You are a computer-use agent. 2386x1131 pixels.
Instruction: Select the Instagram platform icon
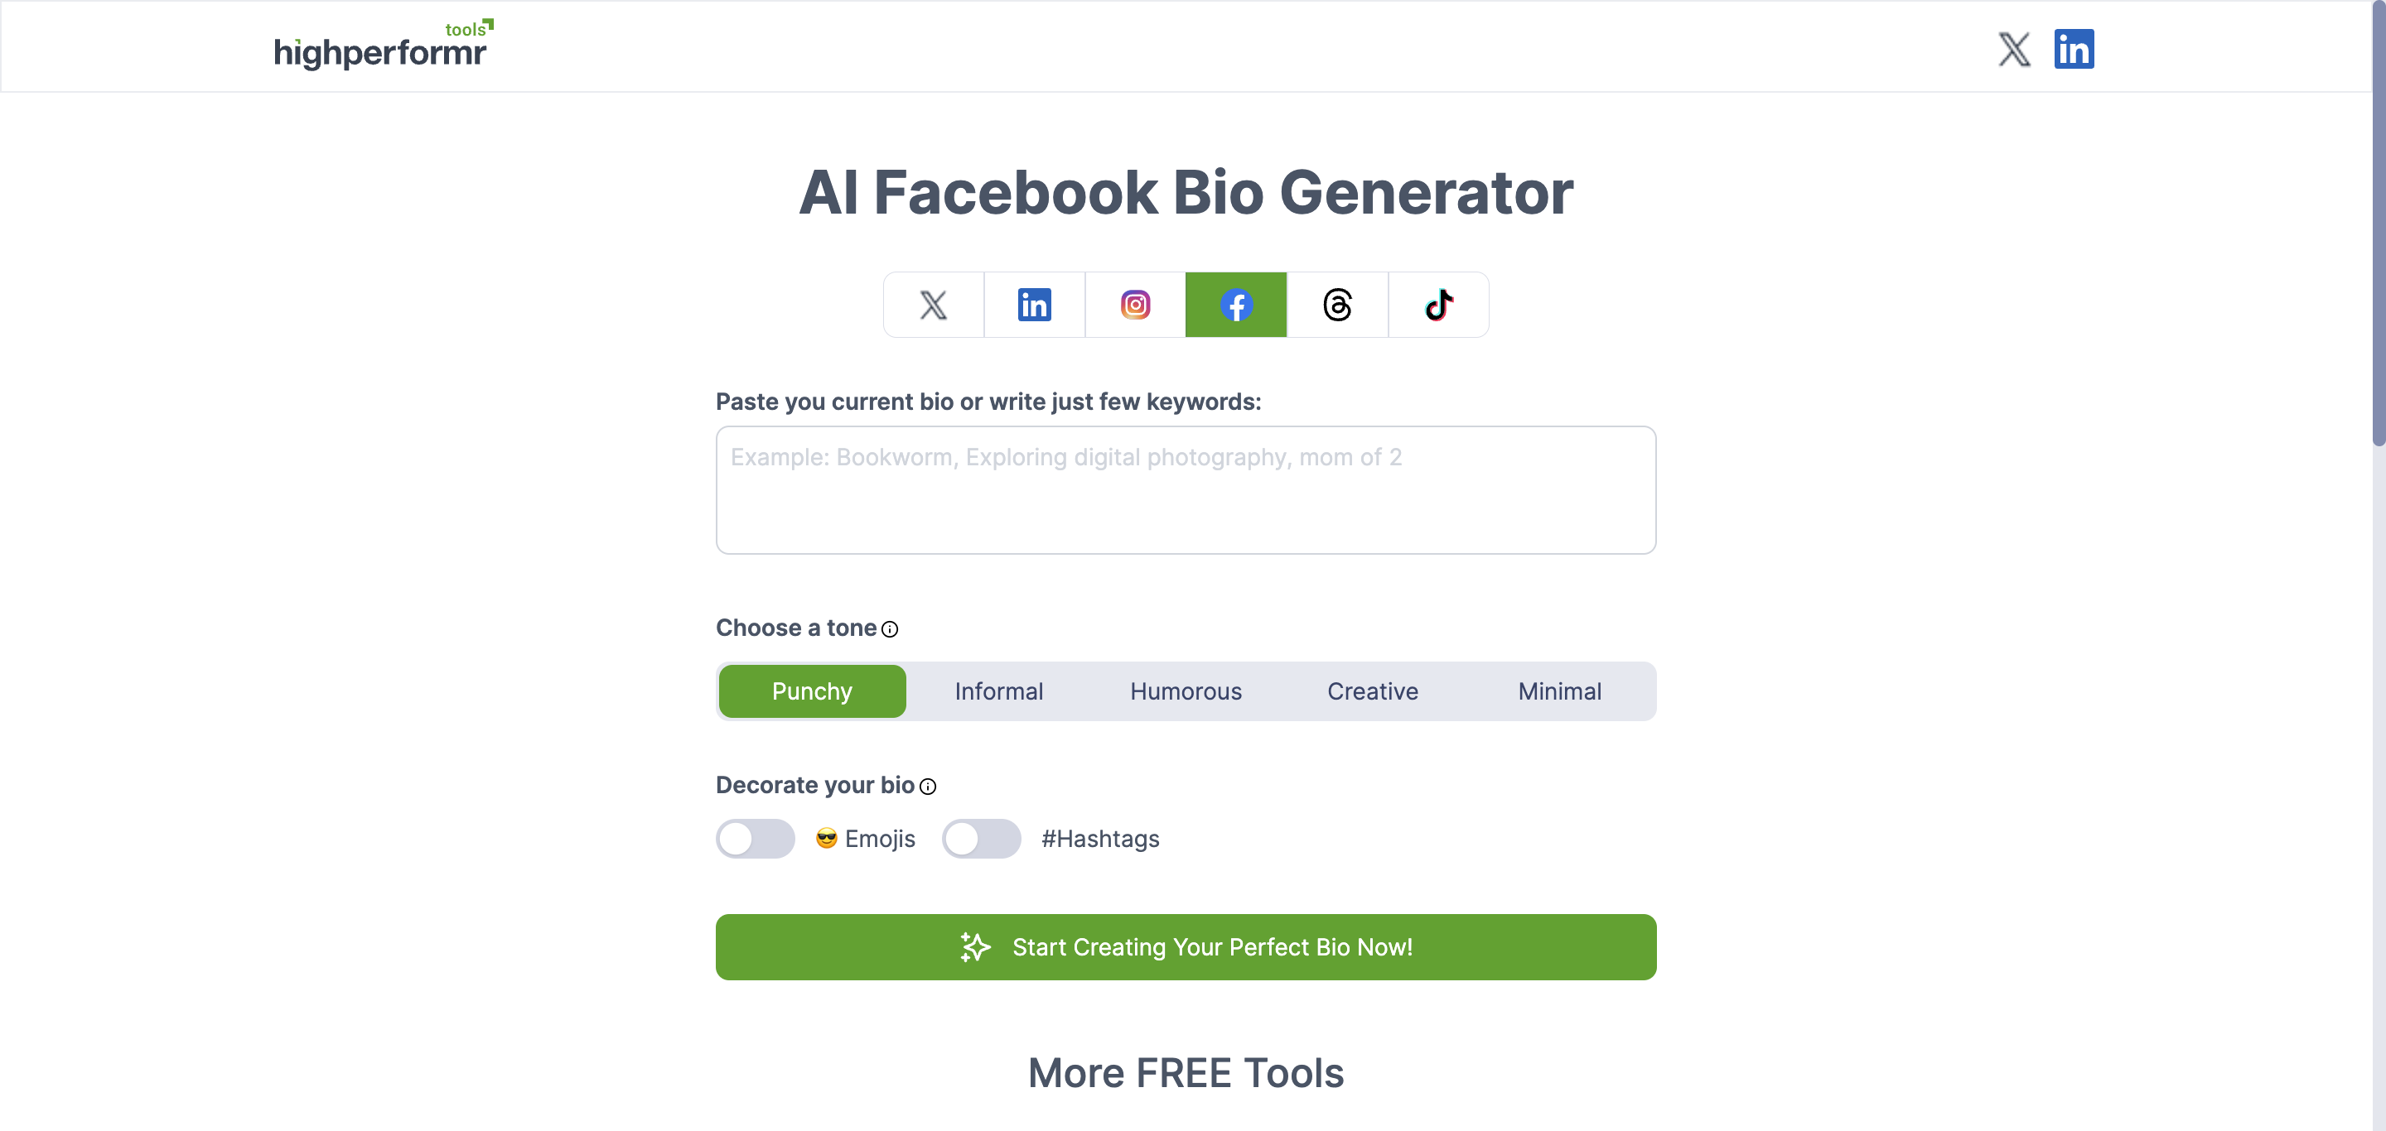tap(1135, 305)
